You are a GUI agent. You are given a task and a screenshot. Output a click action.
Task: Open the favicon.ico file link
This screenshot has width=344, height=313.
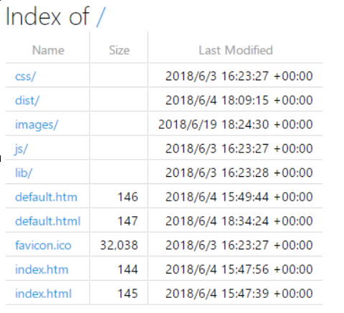click(43, 245)
